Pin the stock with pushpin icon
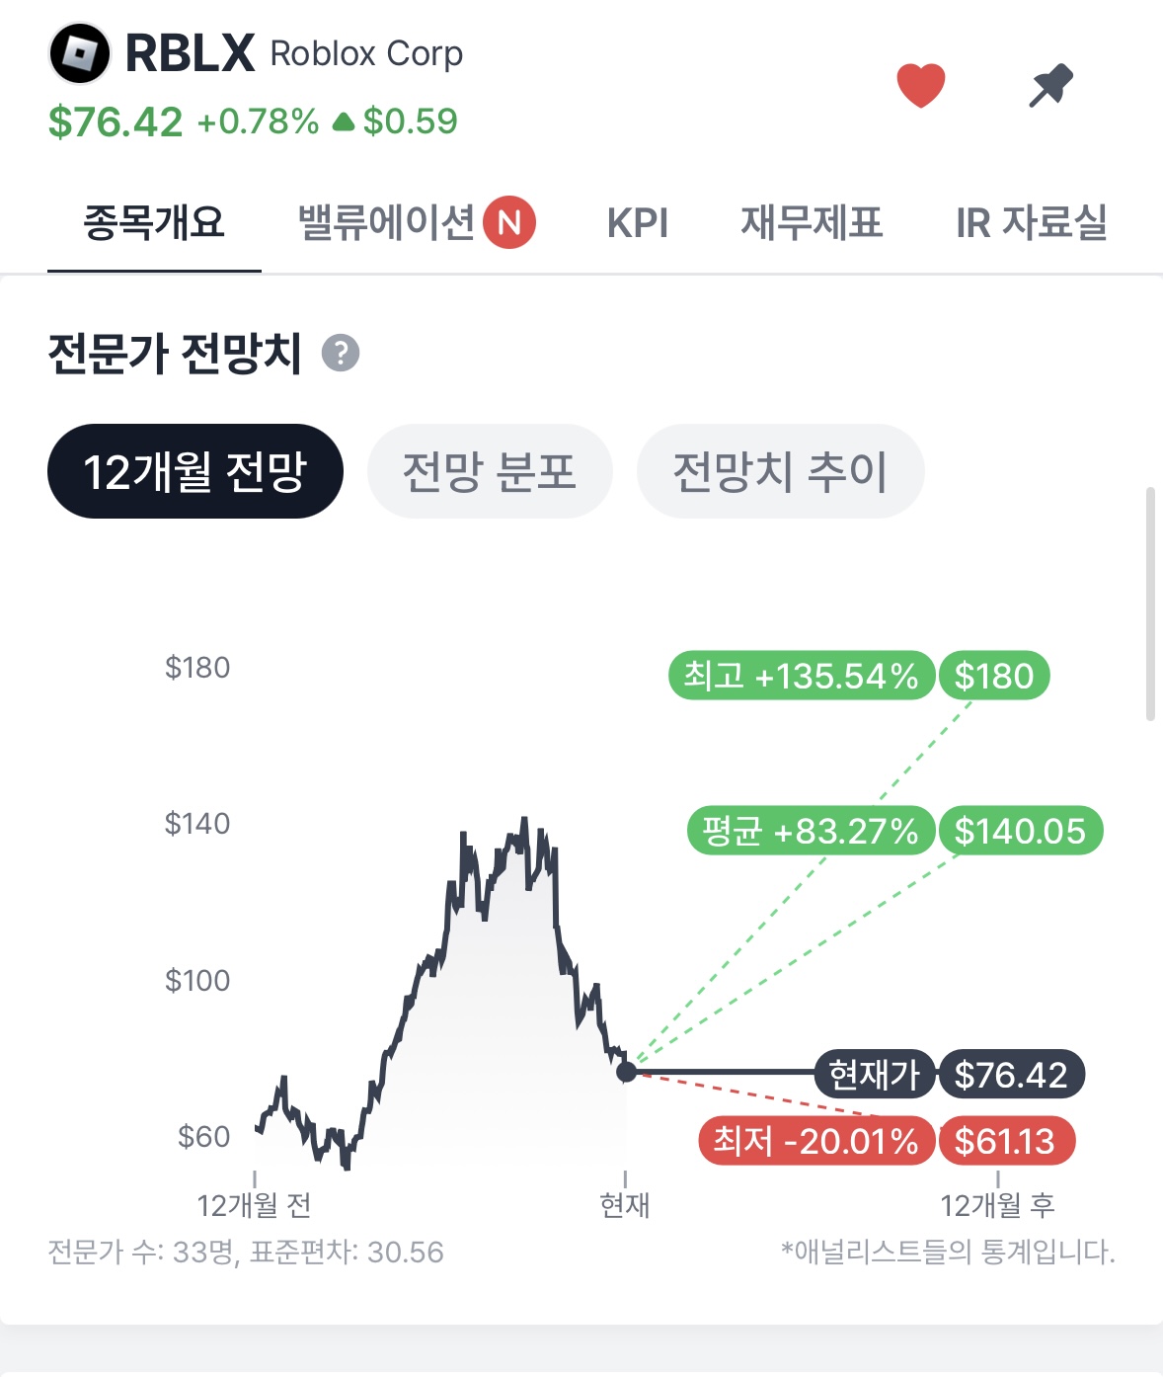Viewport: 1163px width, 1377px height. [1050, 86]
